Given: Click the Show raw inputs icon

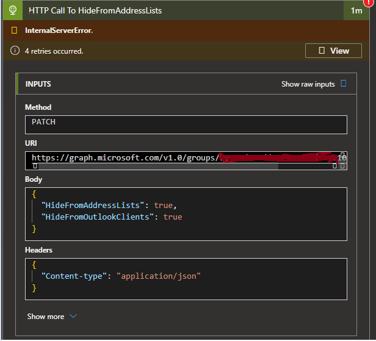Looking at the screenshot, I should [343, 84].
